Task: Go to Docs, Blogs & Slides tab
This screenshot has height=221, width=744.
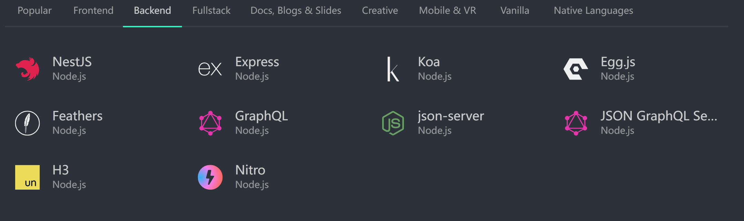Action: (x=296, y=11)
